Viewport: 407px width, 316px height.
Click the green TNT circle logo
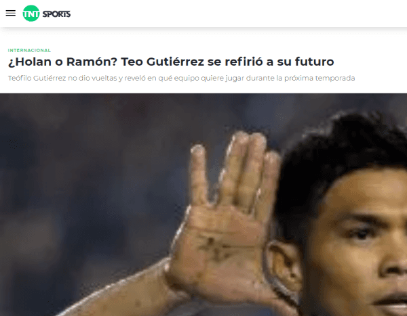coord(31,14)
